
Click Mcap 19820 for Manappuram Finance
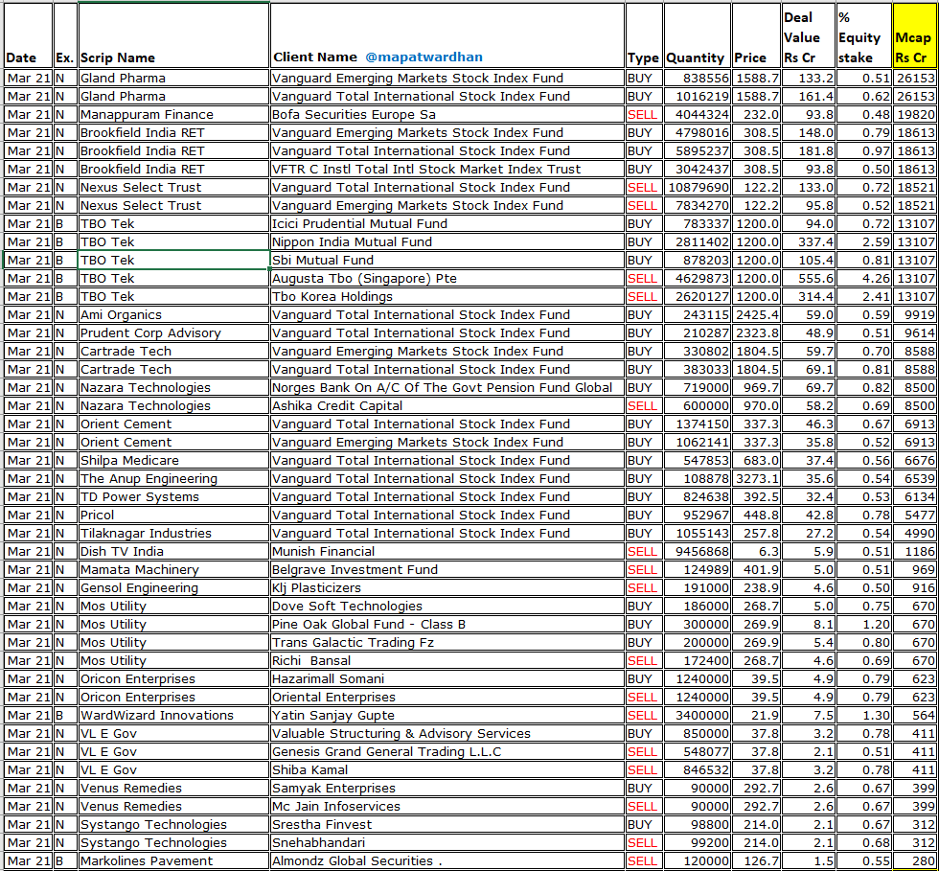pyautogui.click(x=915, y=114)
